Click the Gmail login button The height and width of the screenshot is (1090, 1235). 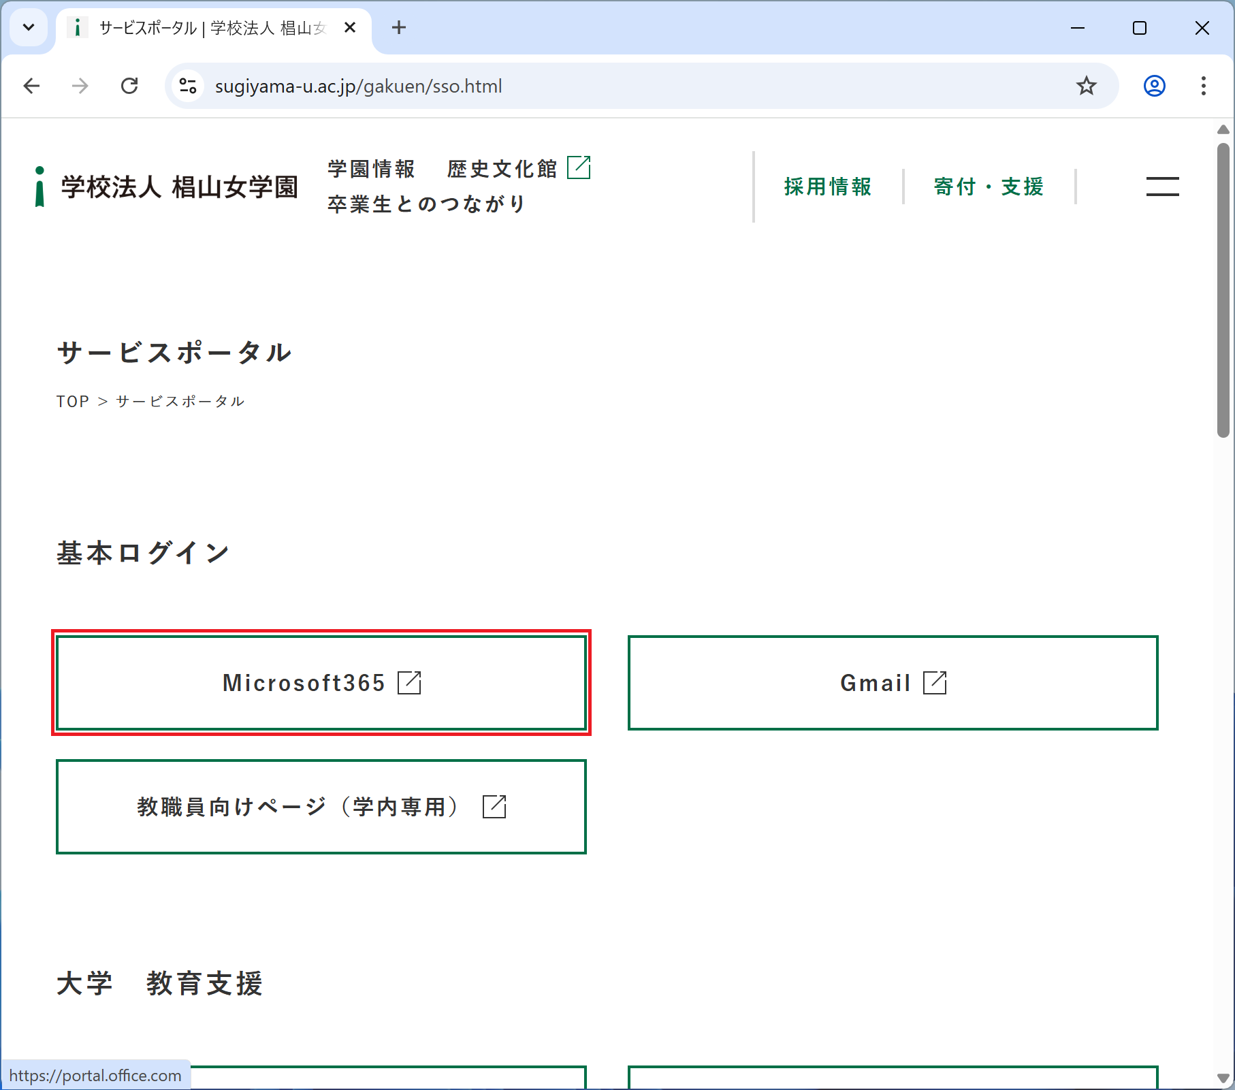[893, 683]
